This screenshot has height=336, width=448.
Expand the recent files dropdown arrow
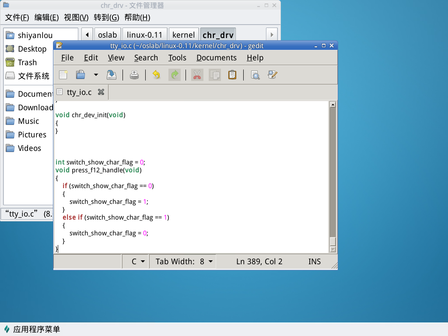pyautogui.click(x=96, y=75)
